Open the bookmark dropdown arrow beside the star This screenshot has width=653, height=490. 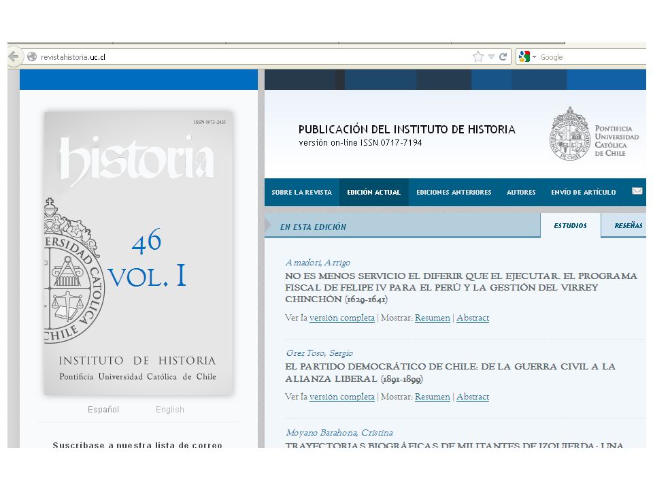click(491, 56)
